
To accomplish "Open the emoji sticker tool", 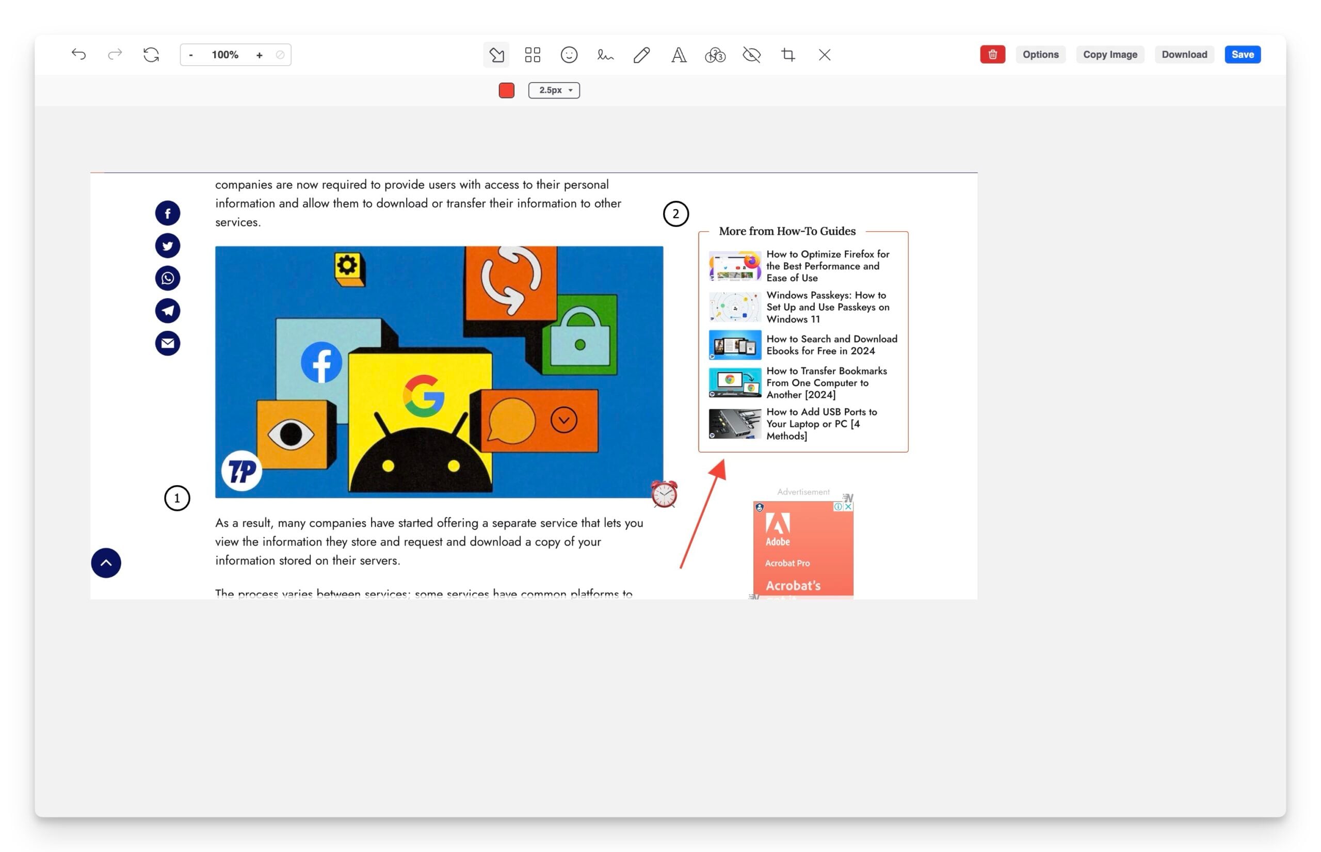I will tap(569, 55).
